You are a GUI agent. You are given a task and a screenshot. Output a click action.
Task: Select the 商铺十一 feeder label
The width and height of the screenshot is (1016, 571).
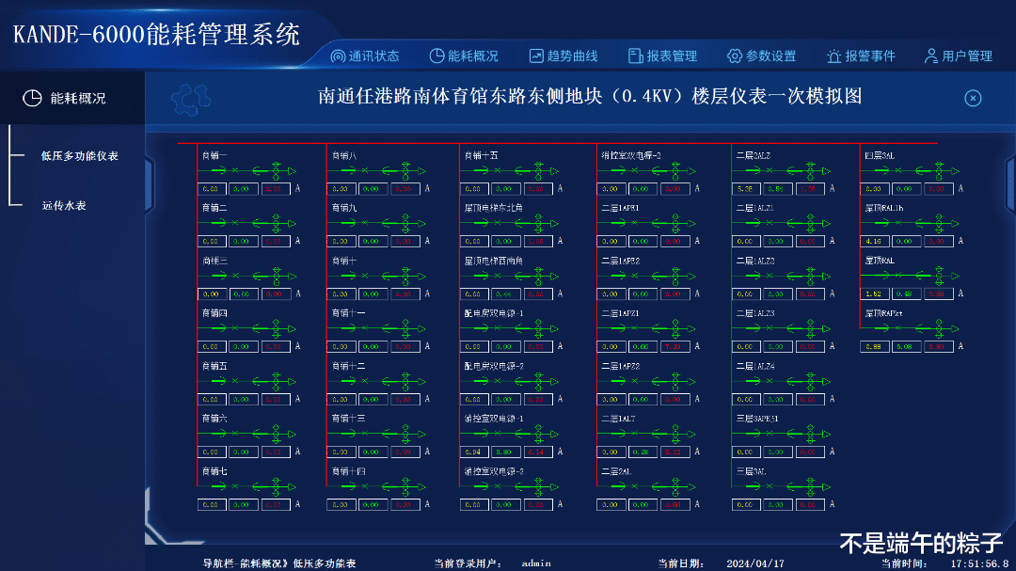click(x=349, y=313)
